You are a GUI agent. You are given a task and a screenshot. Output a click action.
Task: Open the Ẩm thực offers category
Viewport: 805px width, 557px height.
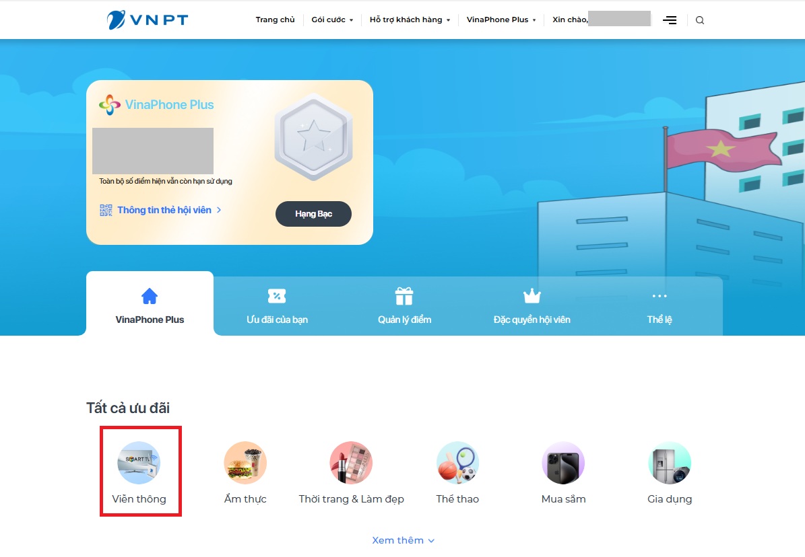click(245, 463)
